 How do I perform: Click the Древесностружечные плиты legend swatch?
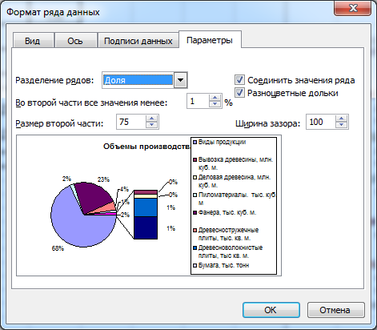pos(195,230)
